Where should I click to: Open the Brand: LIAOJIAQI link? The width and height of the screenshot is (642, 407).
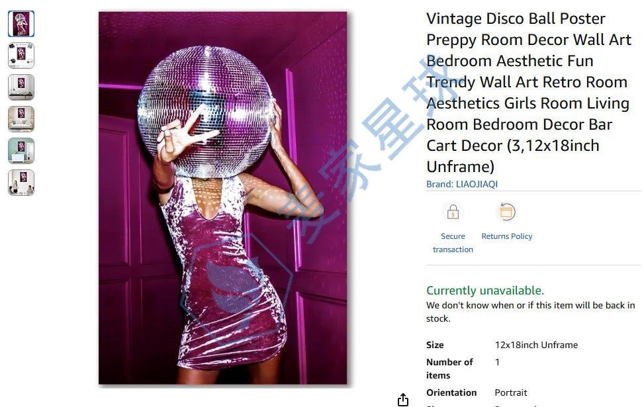tap(462, 184)
